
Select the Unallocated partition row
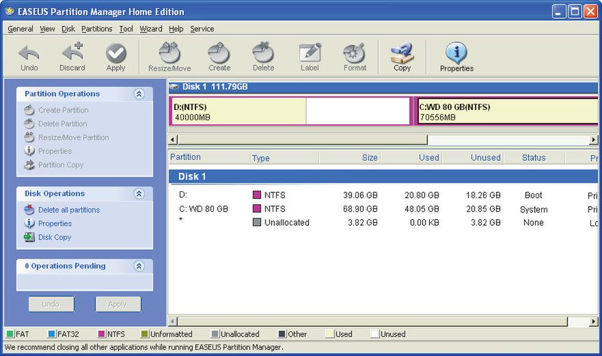(x=383, y=223)
